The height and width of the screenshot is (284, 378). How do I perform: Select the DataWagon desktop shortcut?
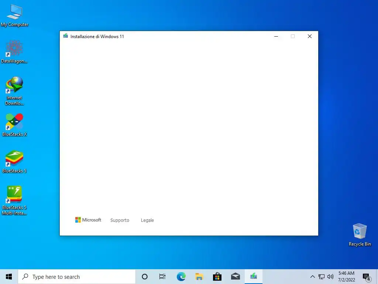[x=14, y=52]
